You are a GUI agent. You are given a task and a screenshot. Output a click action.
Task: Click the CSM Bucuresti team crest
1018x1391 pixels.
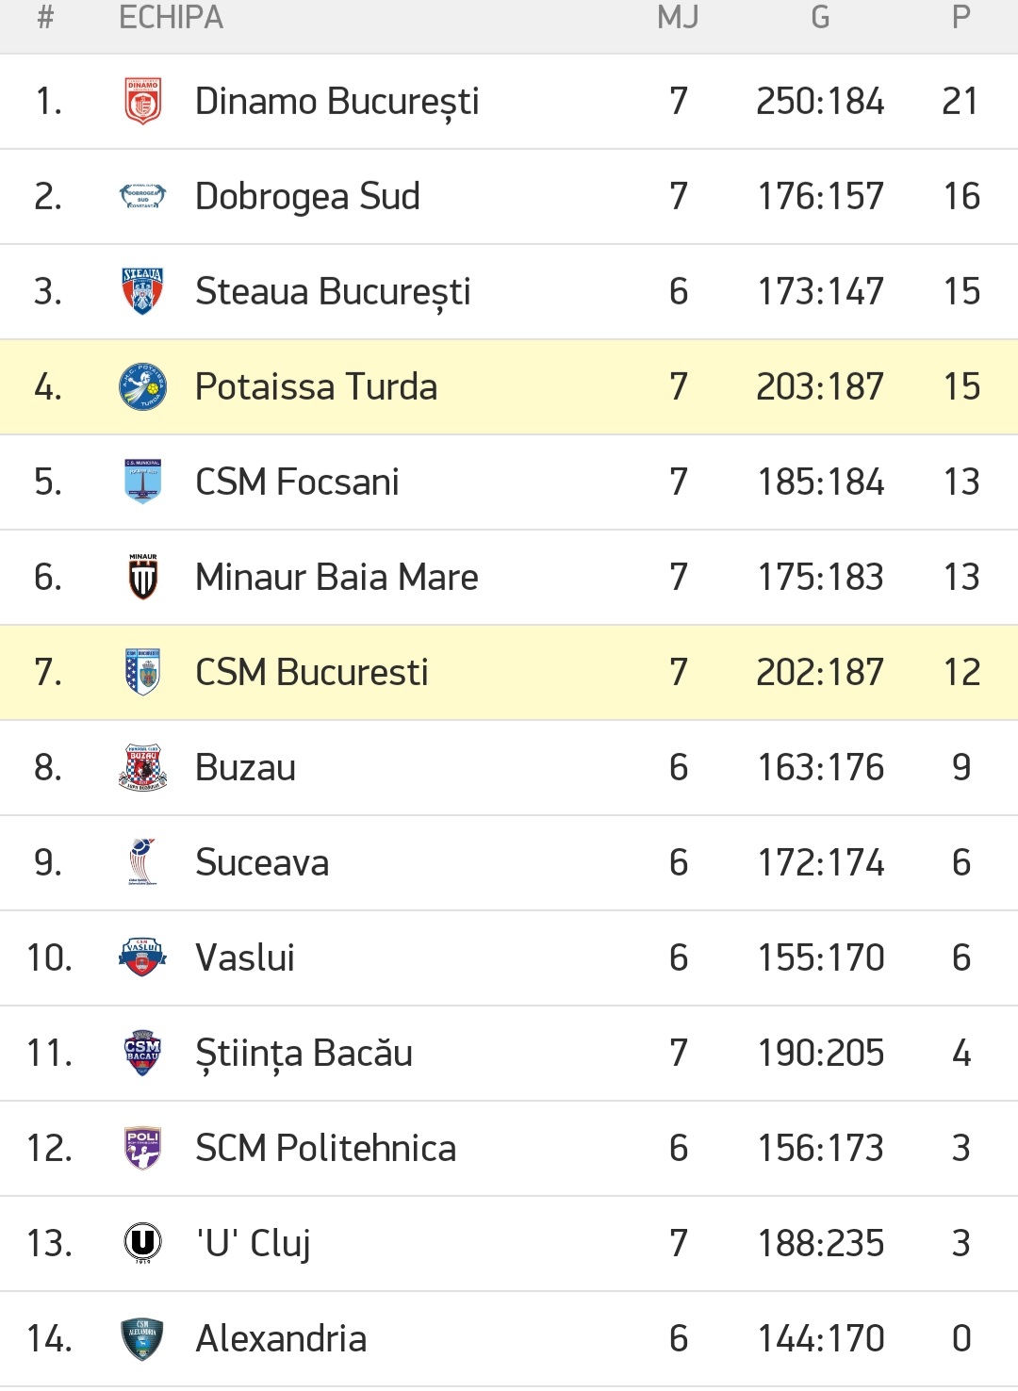tap(143, 672)
